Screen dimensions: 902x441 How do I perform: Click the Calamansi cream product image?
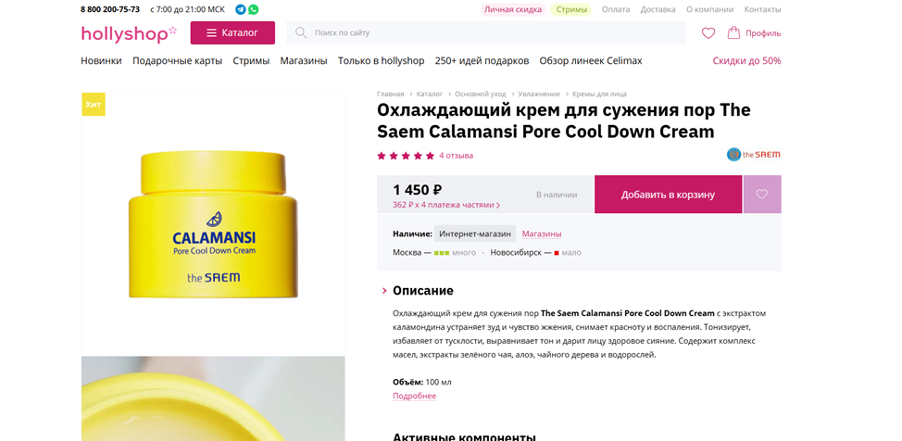click(x=213, y=224)
